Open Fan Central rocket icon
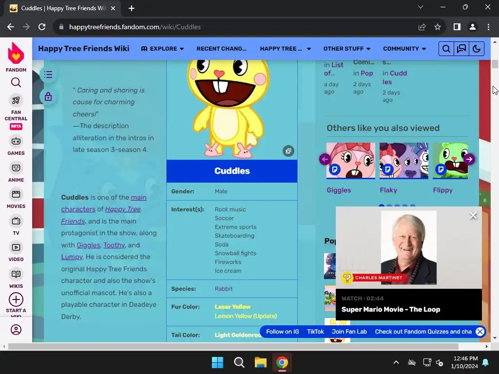The width and height of the screenshot is (499, 374). pyautogui.click(x=16, y=100)
